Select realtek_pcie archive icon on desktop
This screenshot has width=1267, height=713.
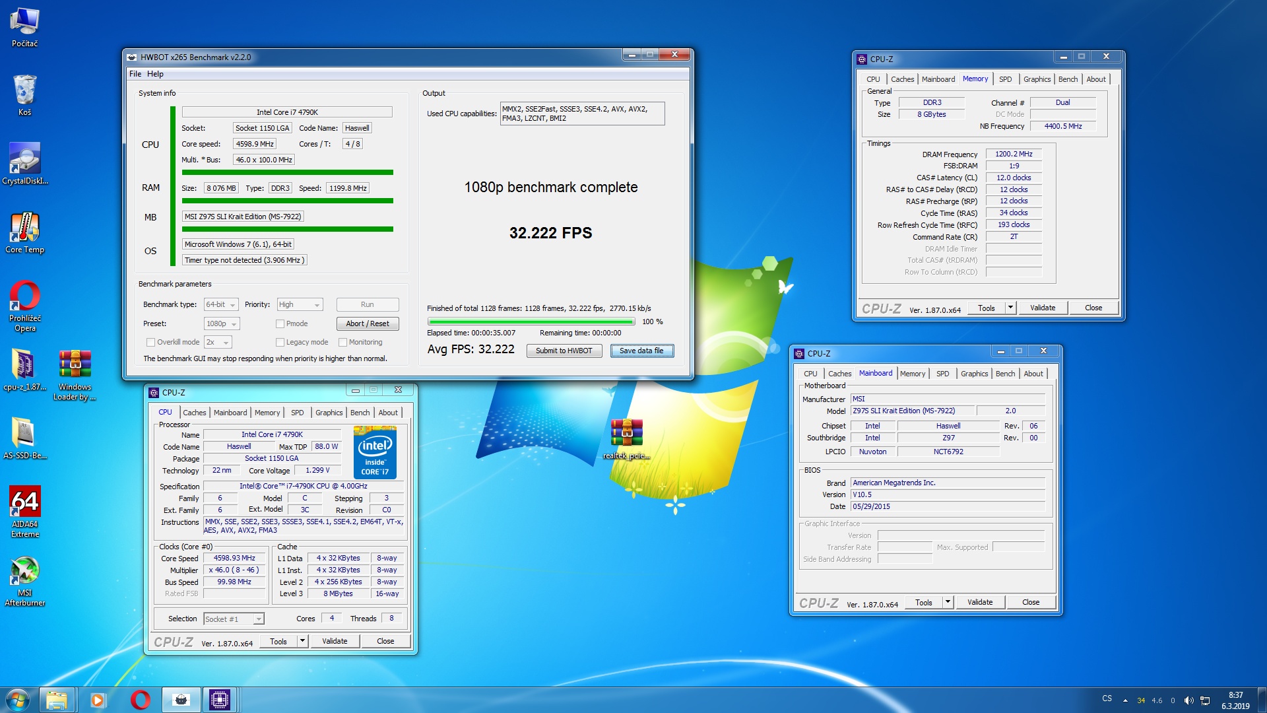pos(626,439)
